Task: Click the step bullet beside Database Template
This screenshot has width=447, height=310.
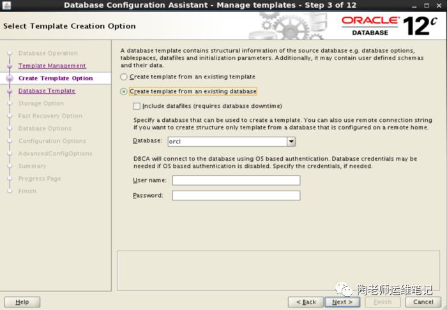Action: [x=10, y=91]
